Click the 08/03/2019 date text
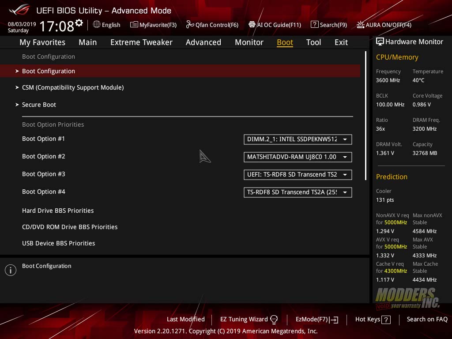Image resolution: width=452 pixels, height=339 pixels. point(22,24)
